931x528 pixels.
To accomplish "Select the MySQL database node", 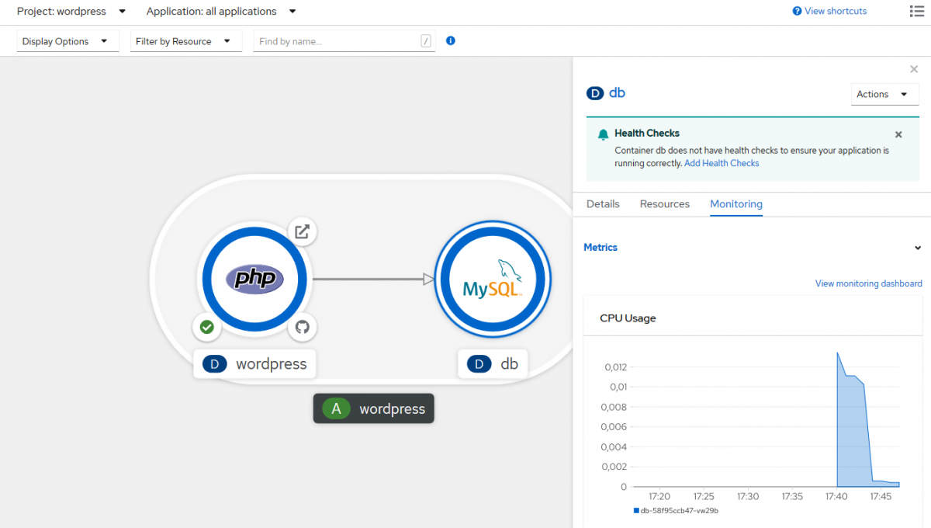I will 493,278.
